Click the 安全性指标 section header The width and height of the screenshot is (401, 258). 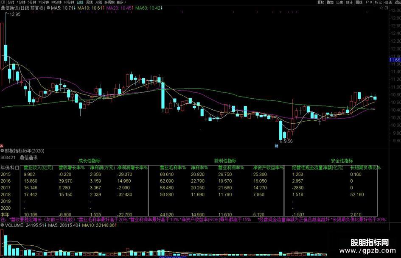pyautogui.click(x=342, y=161)
